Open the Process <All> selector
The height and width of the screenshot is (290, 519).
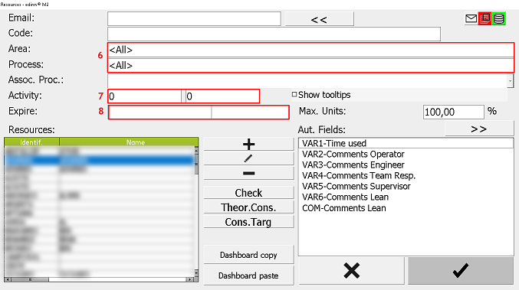(x=310, y=65)
